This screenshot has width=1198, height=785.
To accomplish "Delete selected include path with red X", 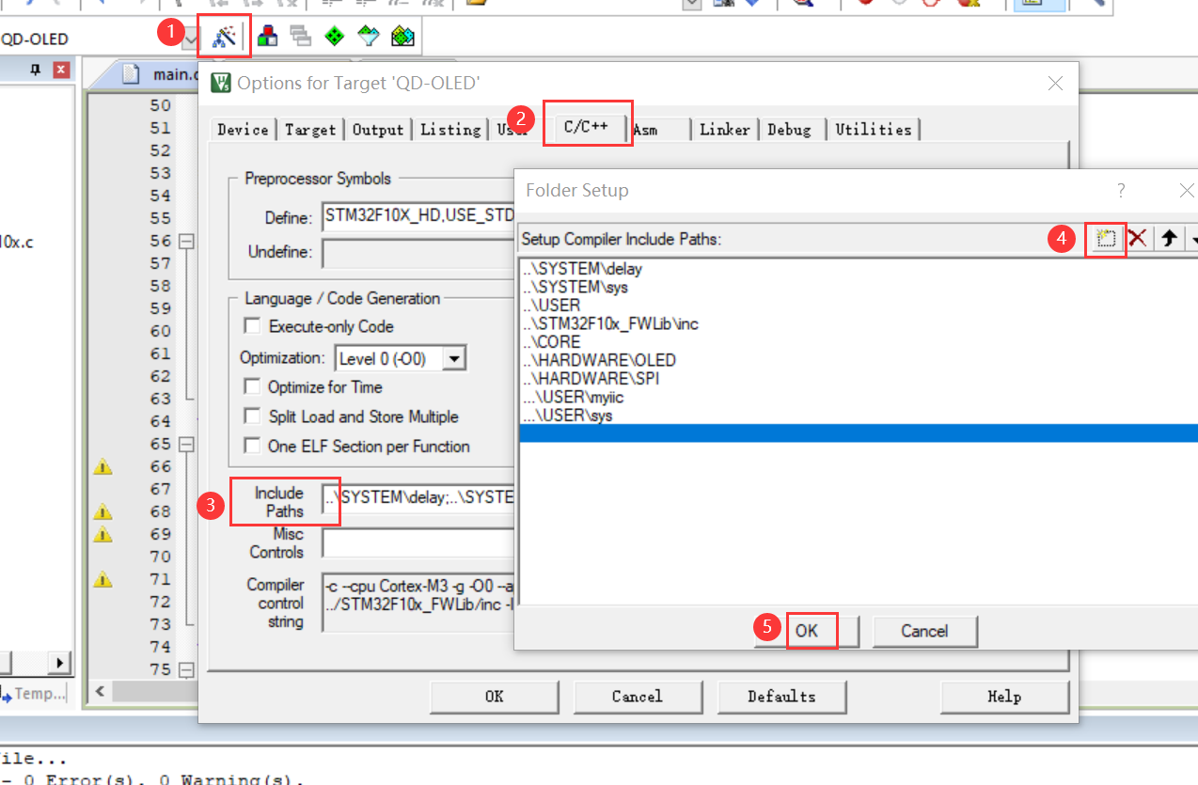I will 1138,239.
